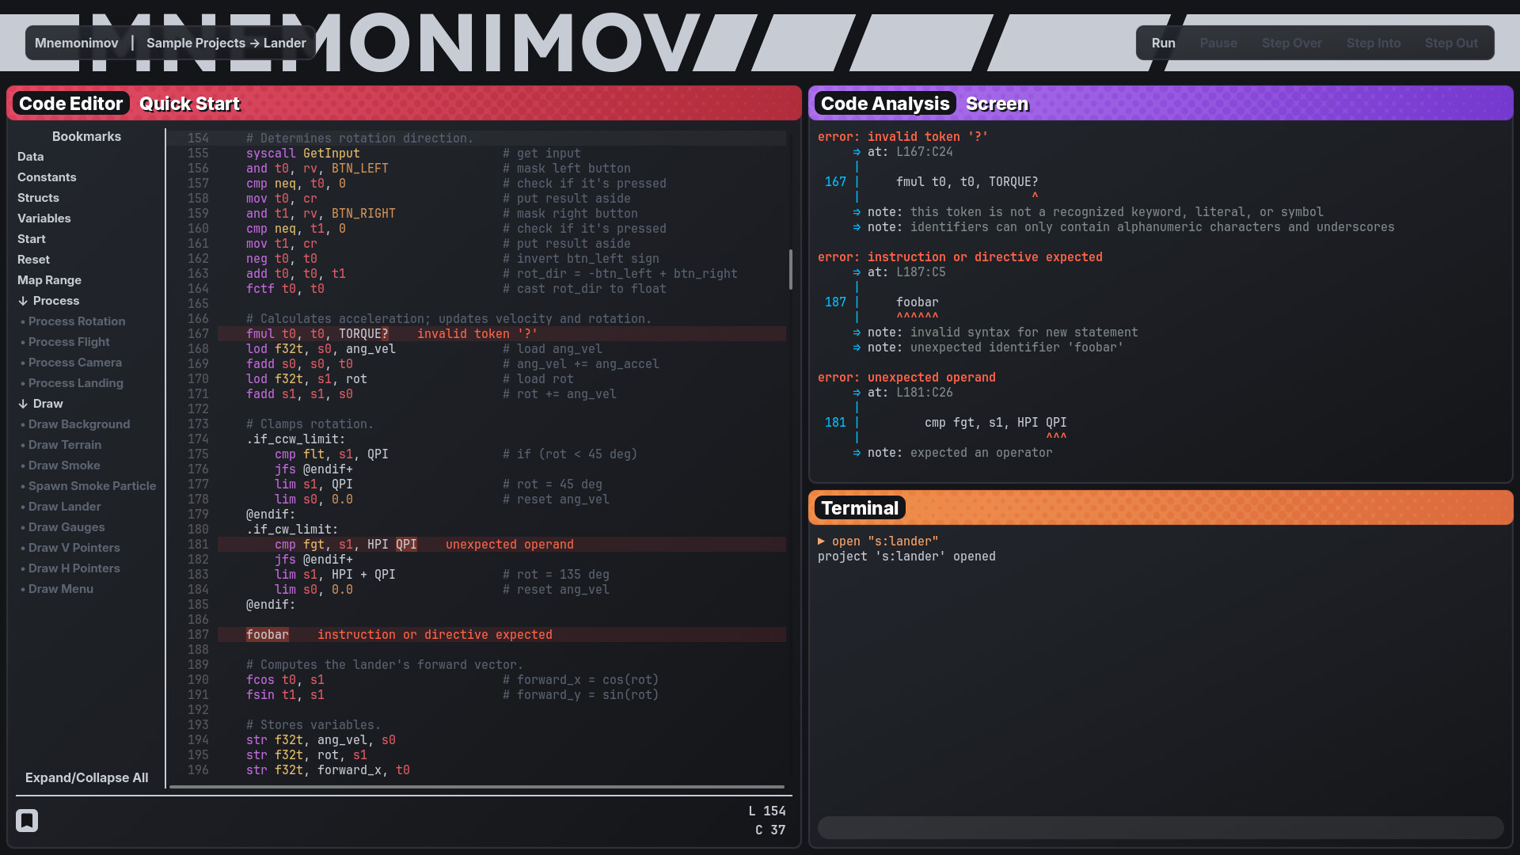Jump to the Variables bookmark
Screen dimensions: 1520x855
(44, 218)
